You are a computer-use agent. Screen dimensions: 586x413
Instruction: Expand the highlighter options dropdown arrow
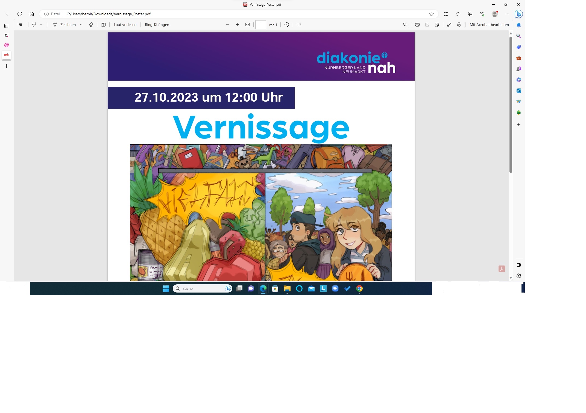[41, 25]
